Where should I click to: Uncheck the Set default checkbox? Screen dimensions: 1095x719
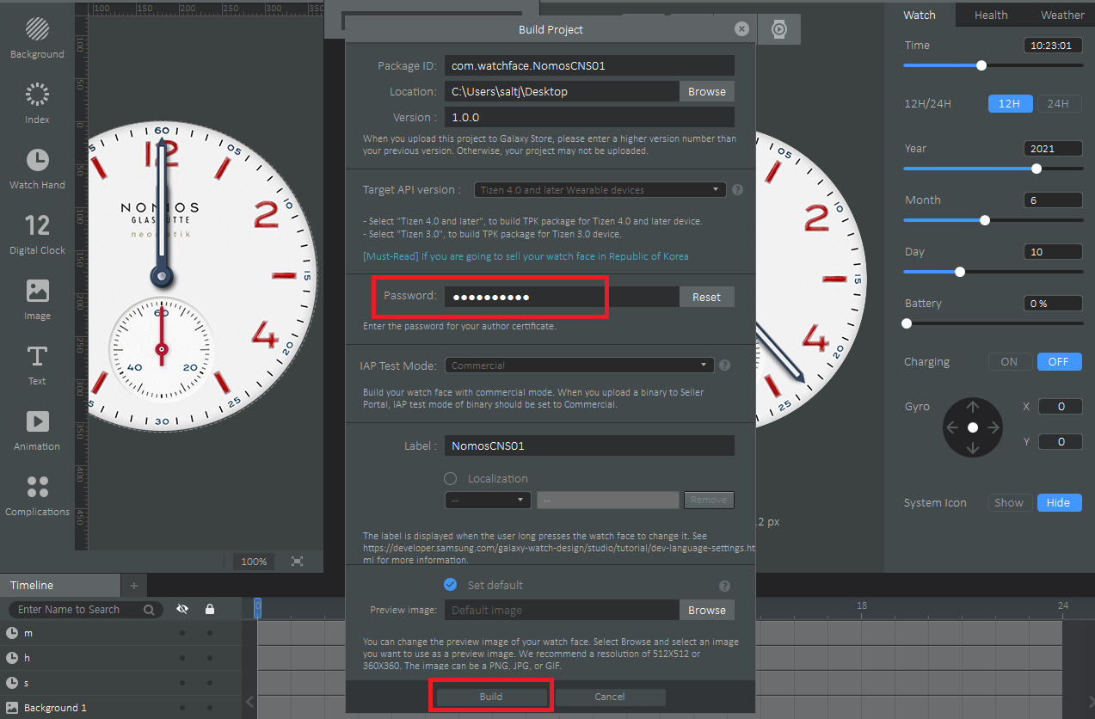pyautogui.click(x=450, y=585)
